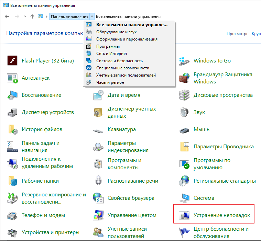Click the Мышь mouse icon
This screenshot has height=241, width=261.
click(184, 129)
